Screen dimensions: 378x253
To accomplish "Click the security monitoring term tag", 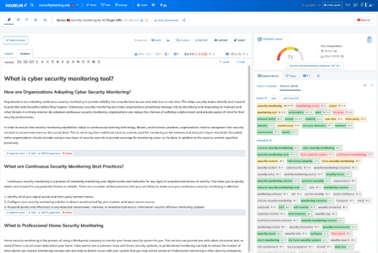I will [x=270, y=106].
